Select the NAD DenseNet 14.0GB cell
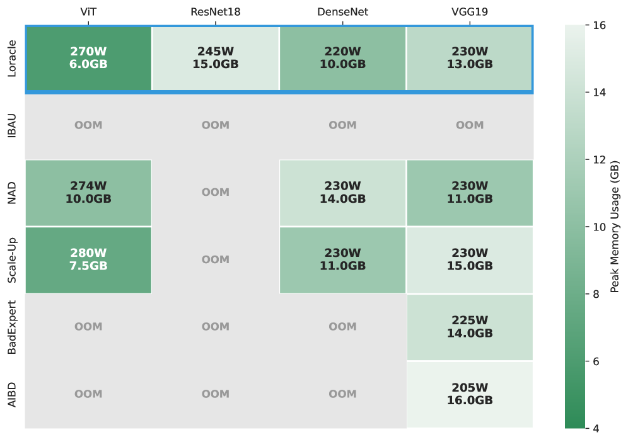628x442 pixels. [342, 192]
